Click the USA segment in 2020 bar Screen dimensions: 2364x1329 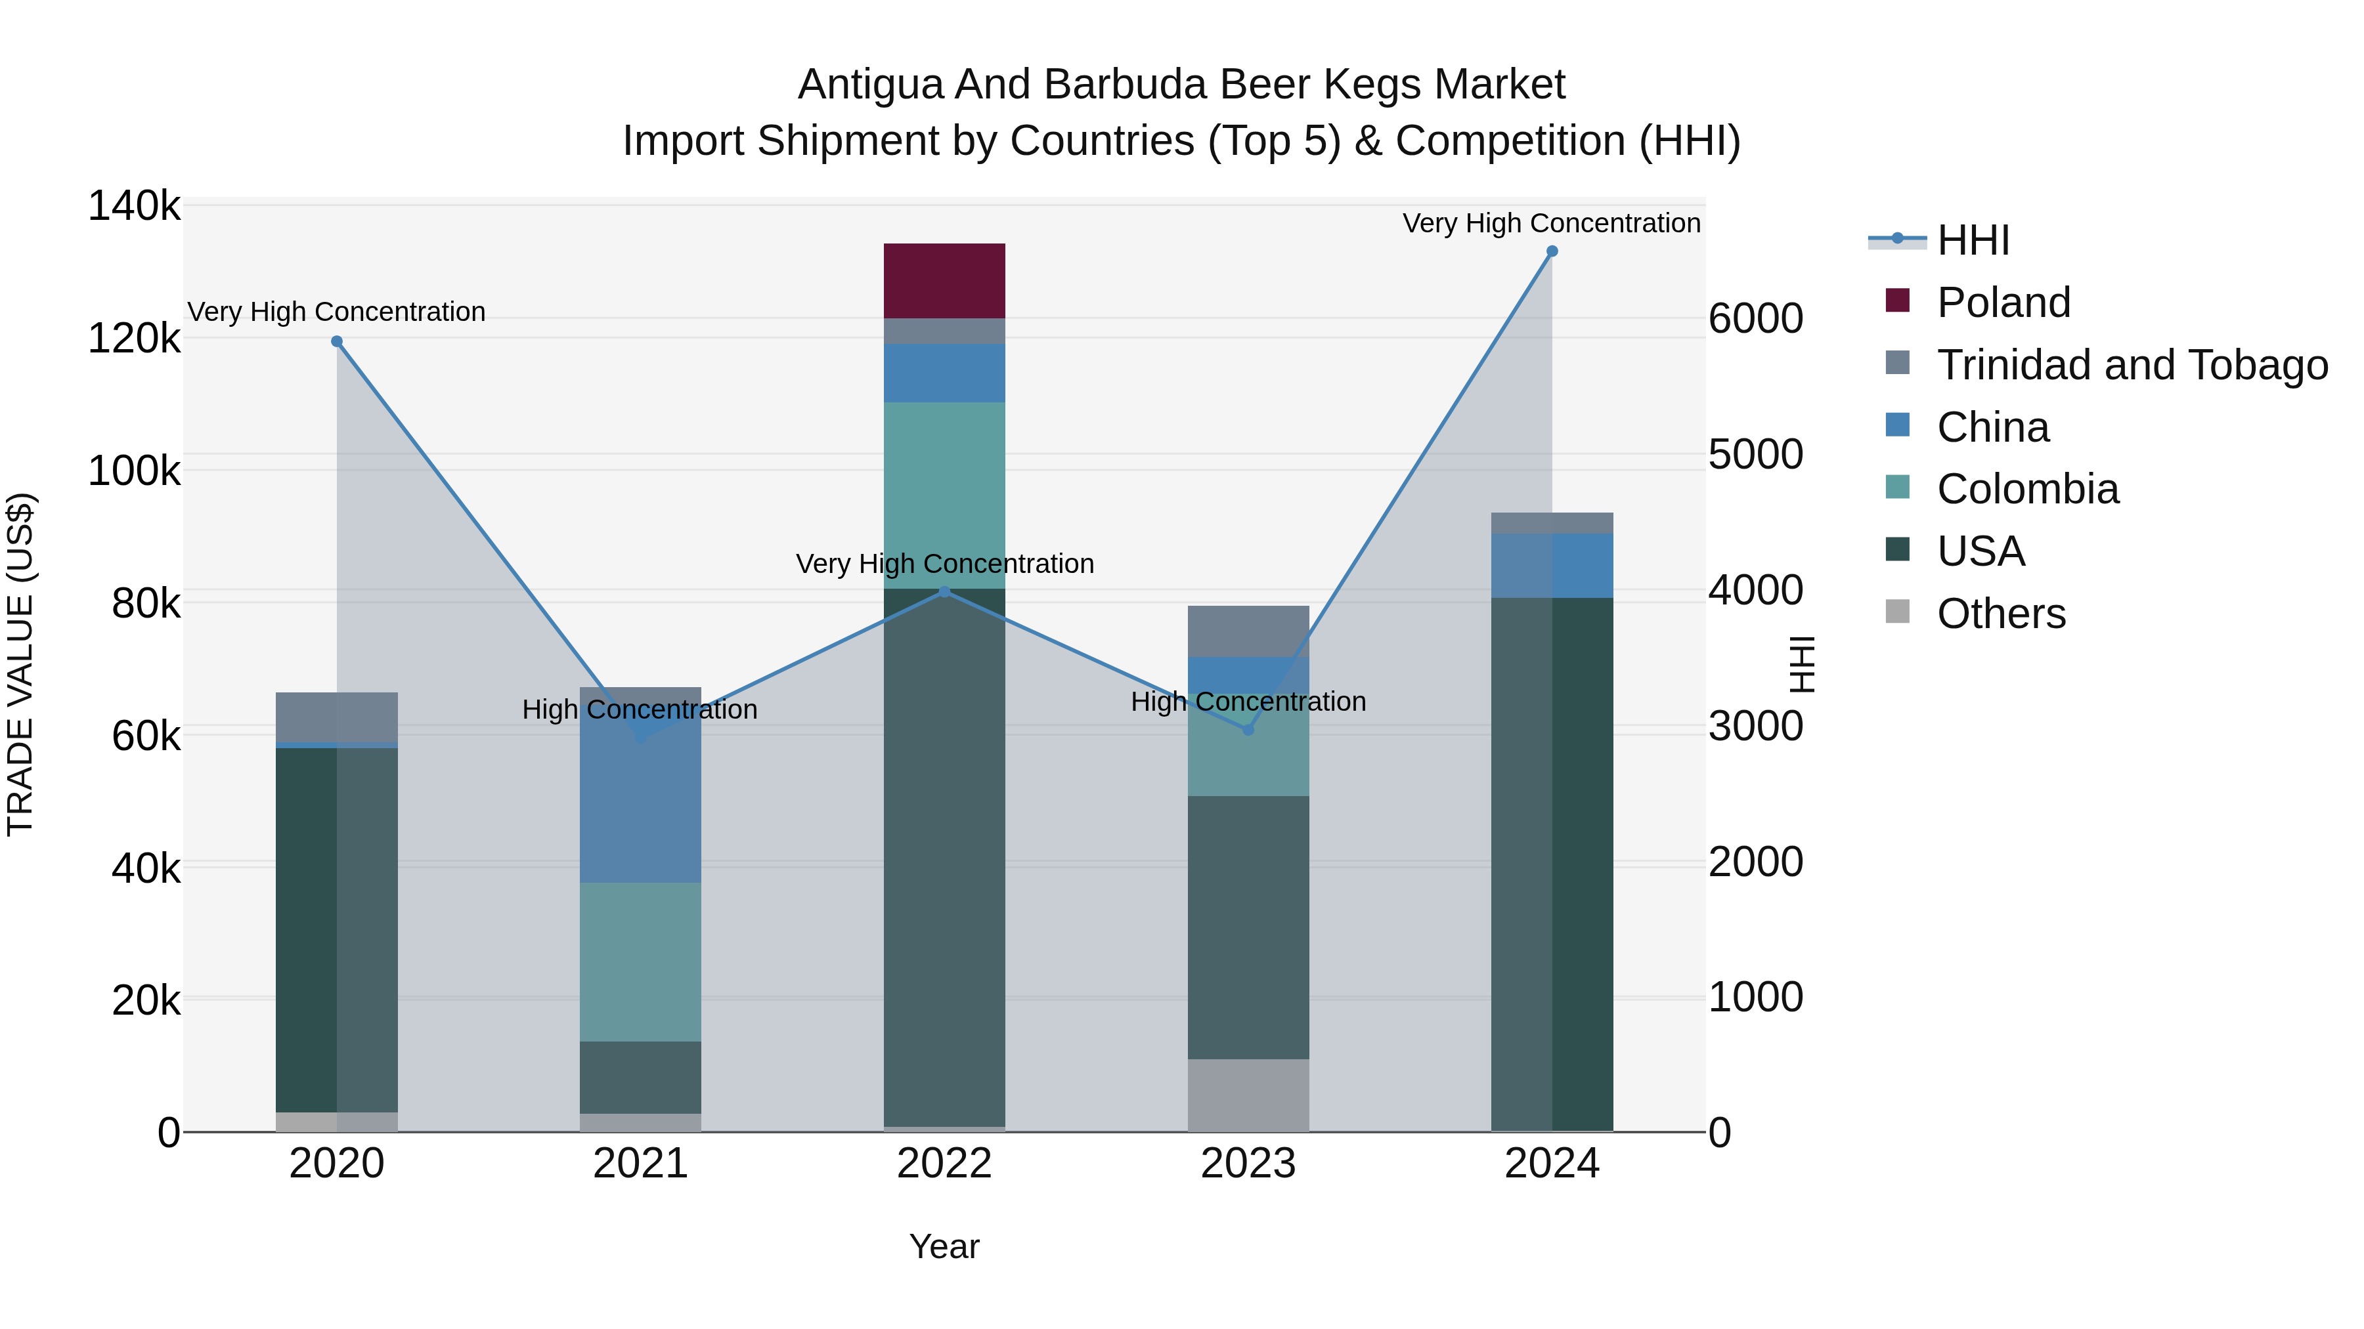point(337,930)
